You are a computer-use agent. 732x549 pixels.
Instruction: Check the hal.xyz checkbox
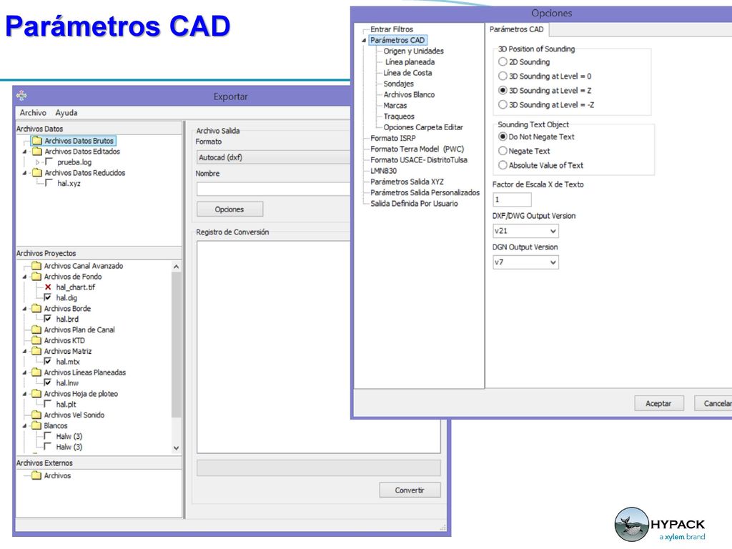49,183
